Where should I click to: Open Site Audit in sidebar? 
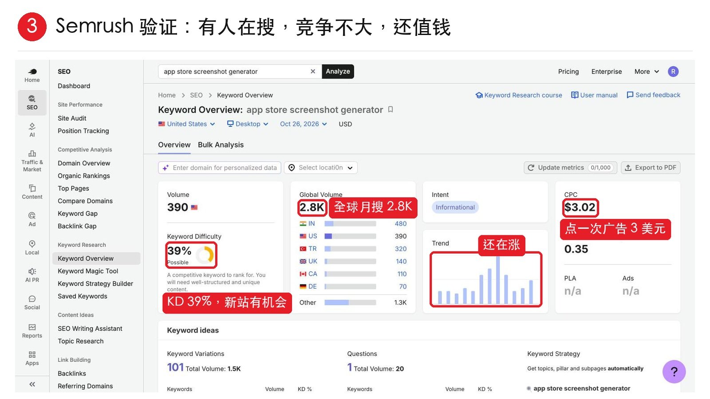pyautogui.click(x=72, y=118)
